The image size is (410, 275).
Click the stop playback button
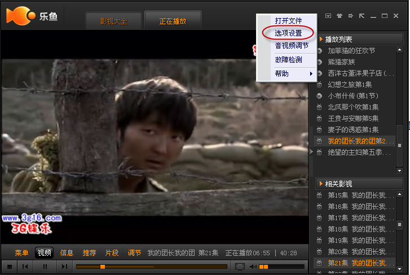[10, 267]
